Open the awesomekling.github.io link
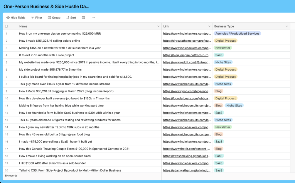The image size is (295, 183). (x=187, y=156)
